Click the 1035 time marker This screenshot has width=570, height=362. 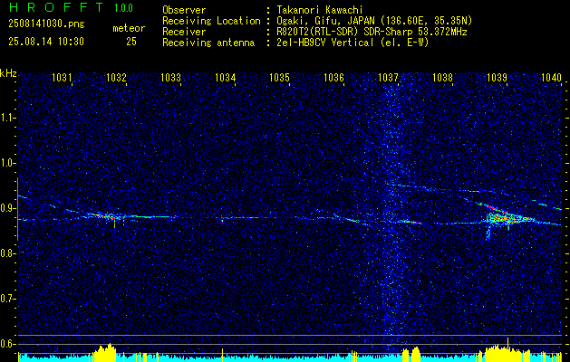click(x=279, y=77)
